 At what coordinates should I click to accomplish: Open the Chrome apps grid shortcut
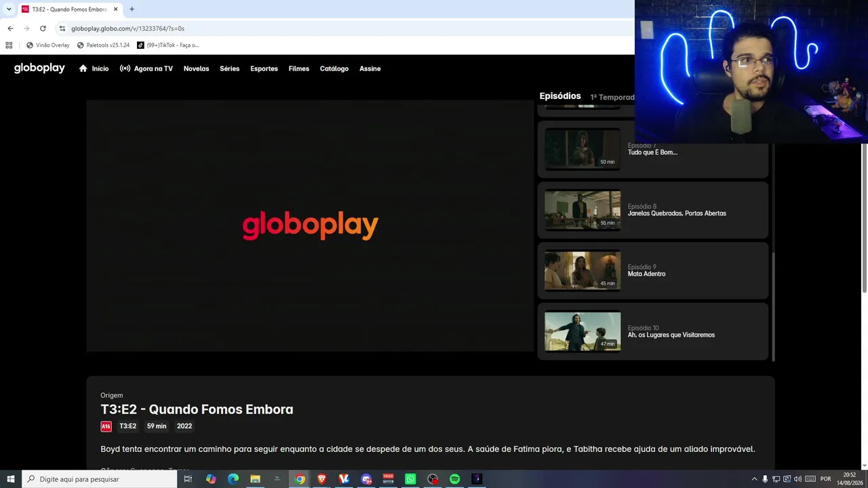[9, 45]
